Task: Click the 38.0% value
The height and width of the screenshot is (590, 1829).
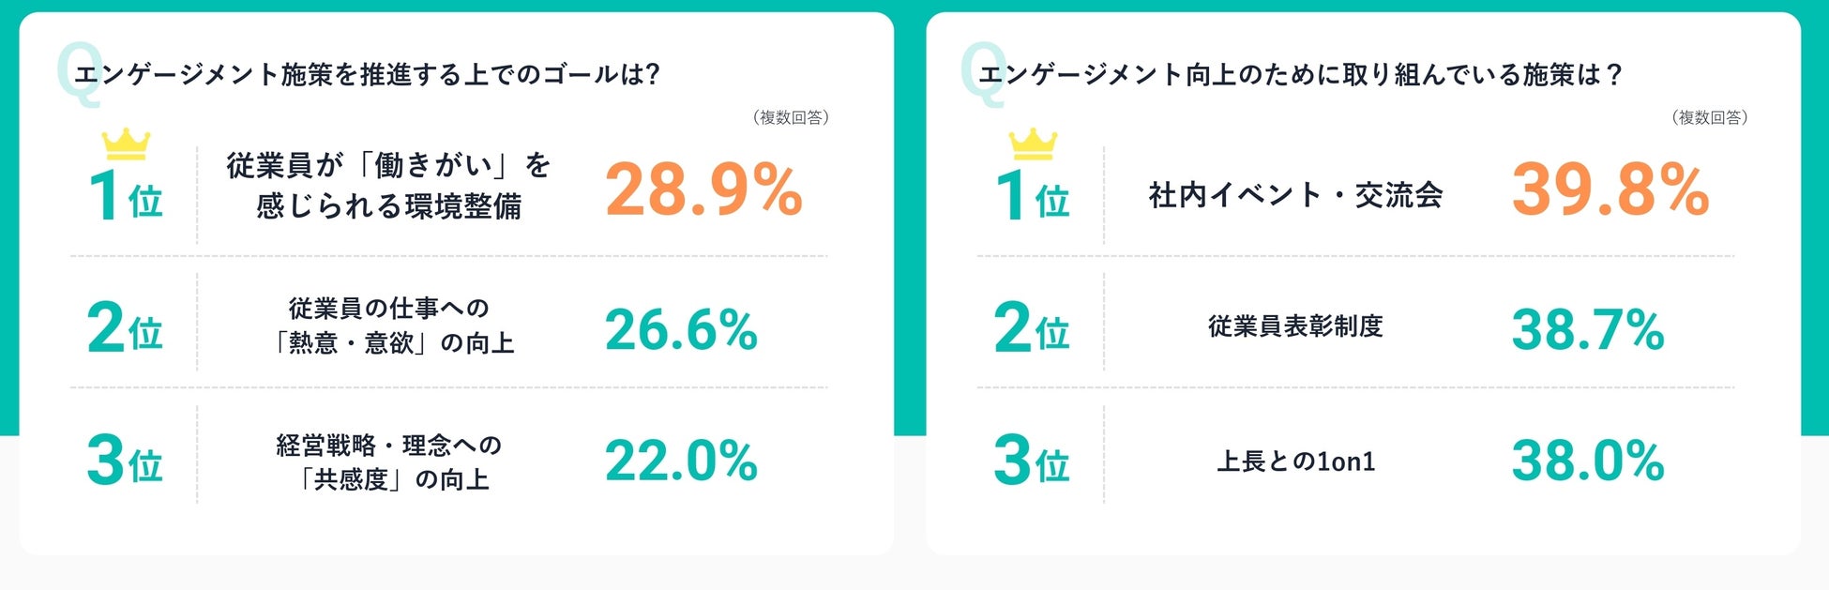Action: click(1587, 461)
